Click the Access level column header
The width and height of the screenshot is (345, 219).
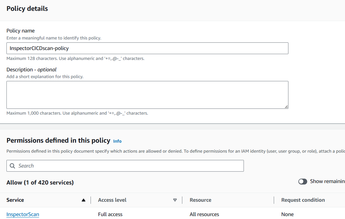click(112, 200)
